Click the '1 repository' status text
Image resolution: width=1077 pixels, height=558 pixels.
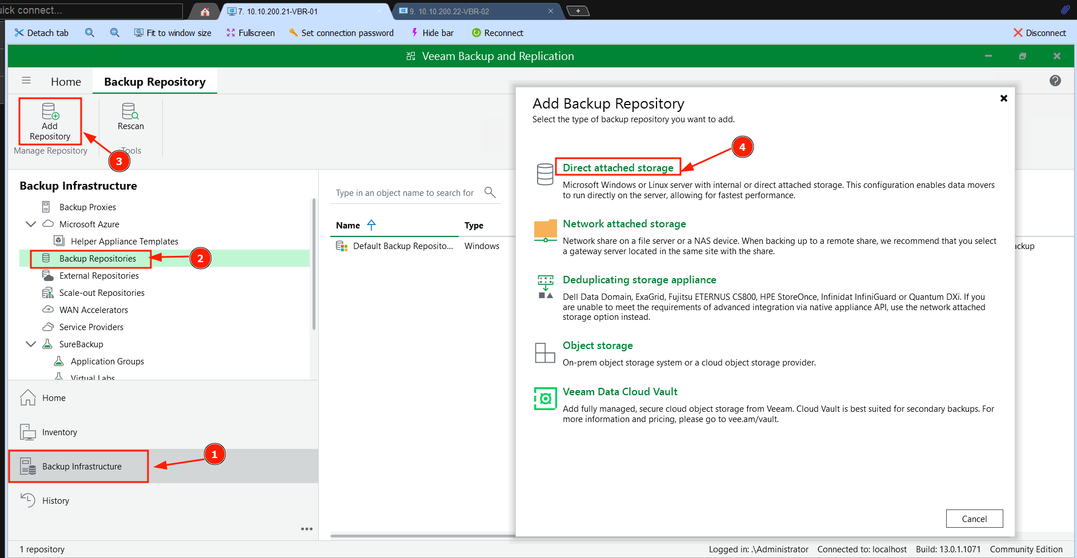[x=42, y=549]
